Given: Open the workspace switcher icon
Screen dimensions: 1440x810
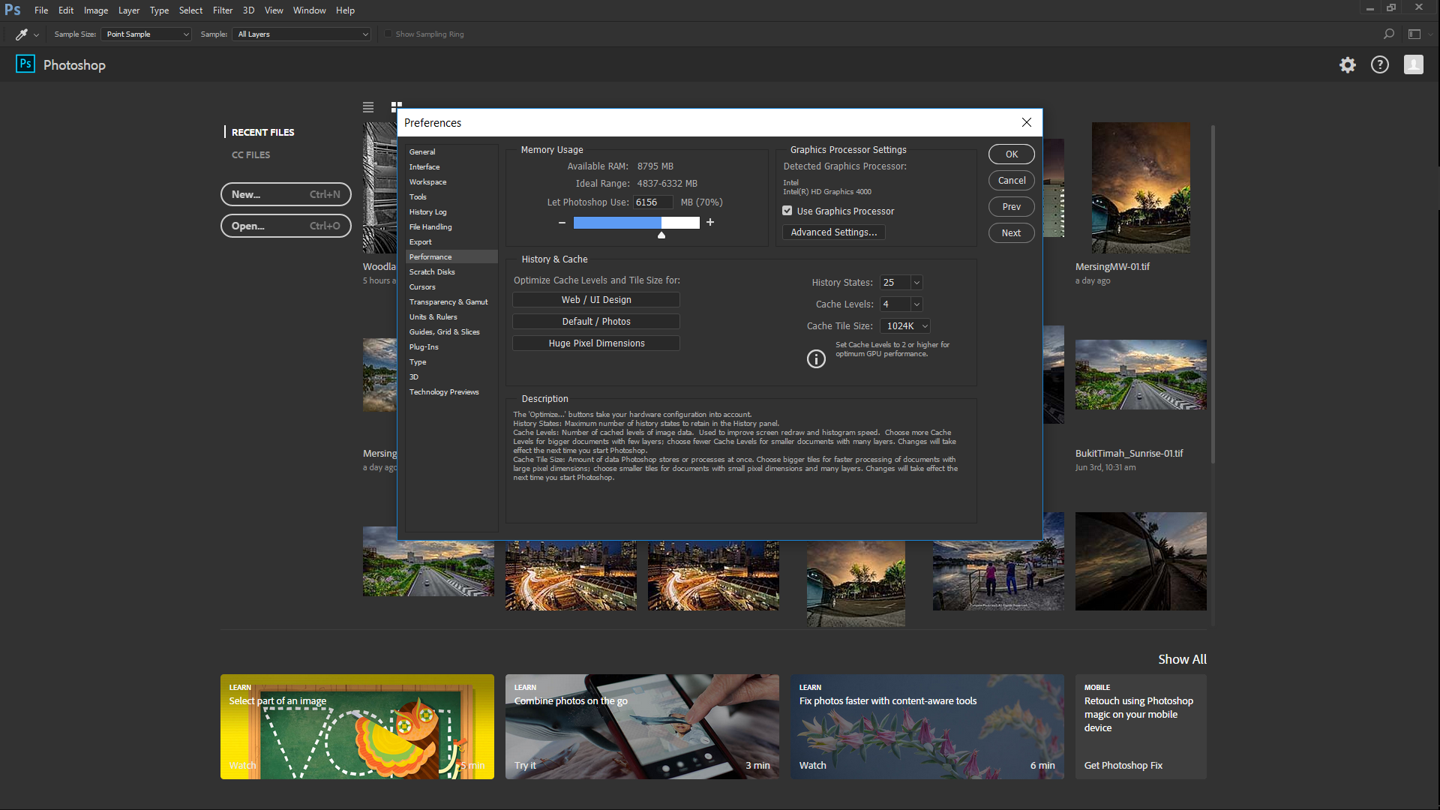Looking at the screenshot, I should click(x=1414, y=34).
